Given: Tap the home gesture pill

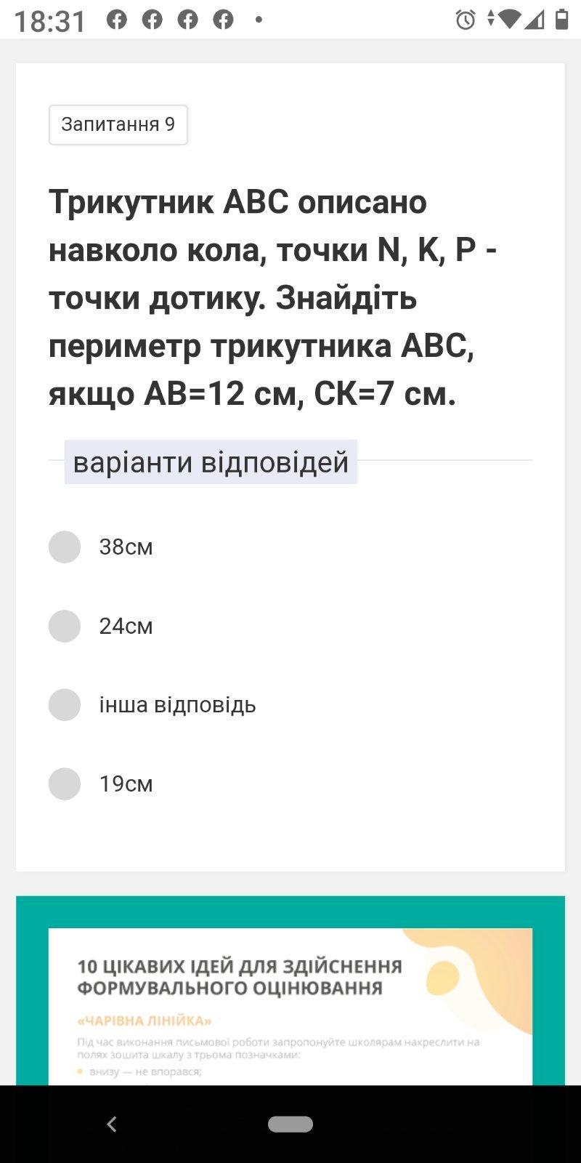Looking at the screenshot, I should [290, 1124].
